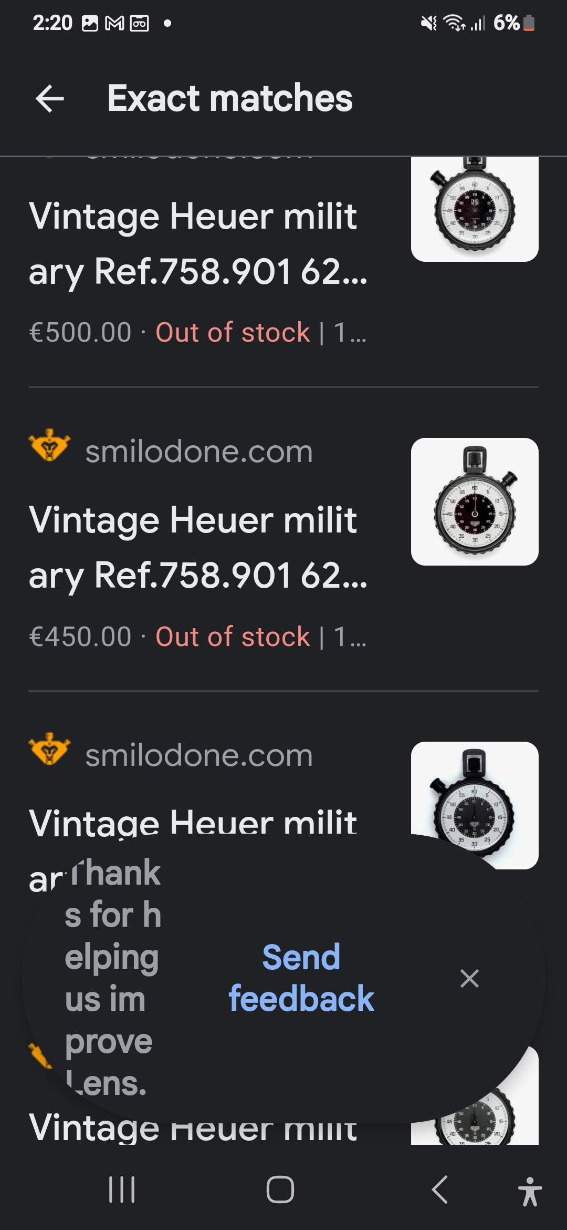
Task: Tap the battery indicator in status bar
Action: pos(529,23)
